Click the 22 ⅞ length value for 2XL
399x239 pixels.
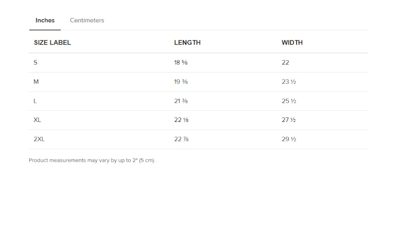181,139
